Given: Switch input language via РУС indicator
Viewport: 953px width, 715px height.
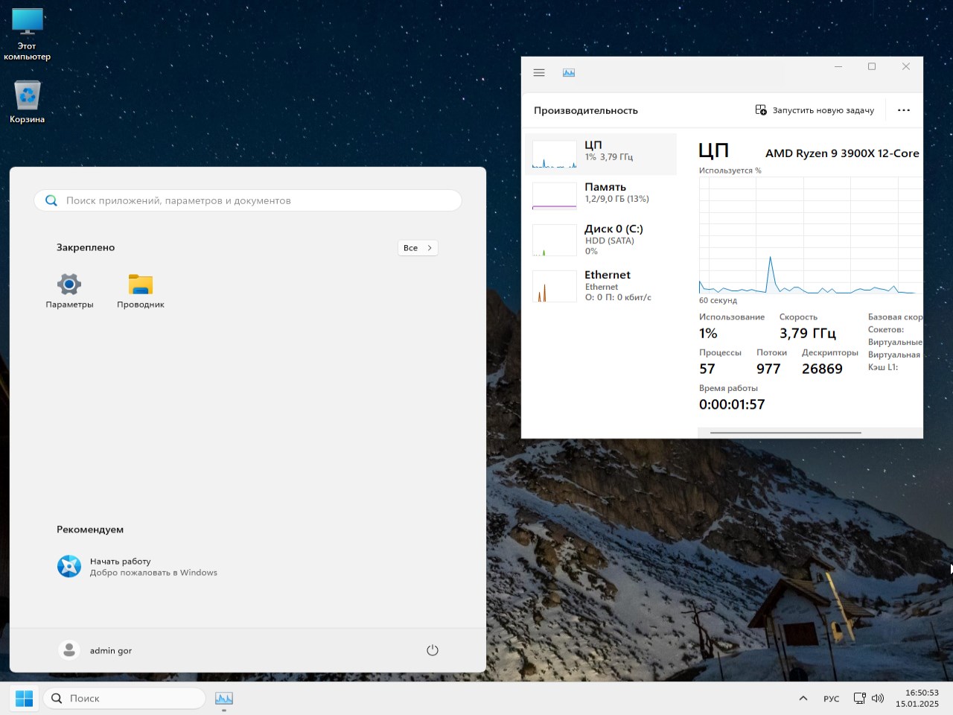Looking at the screenshot, I should (832, 699).
